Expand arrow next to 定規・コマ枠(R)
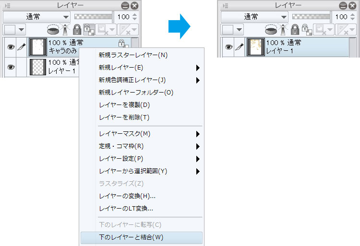This screenshot has height=246, width=360. (198, 146)
